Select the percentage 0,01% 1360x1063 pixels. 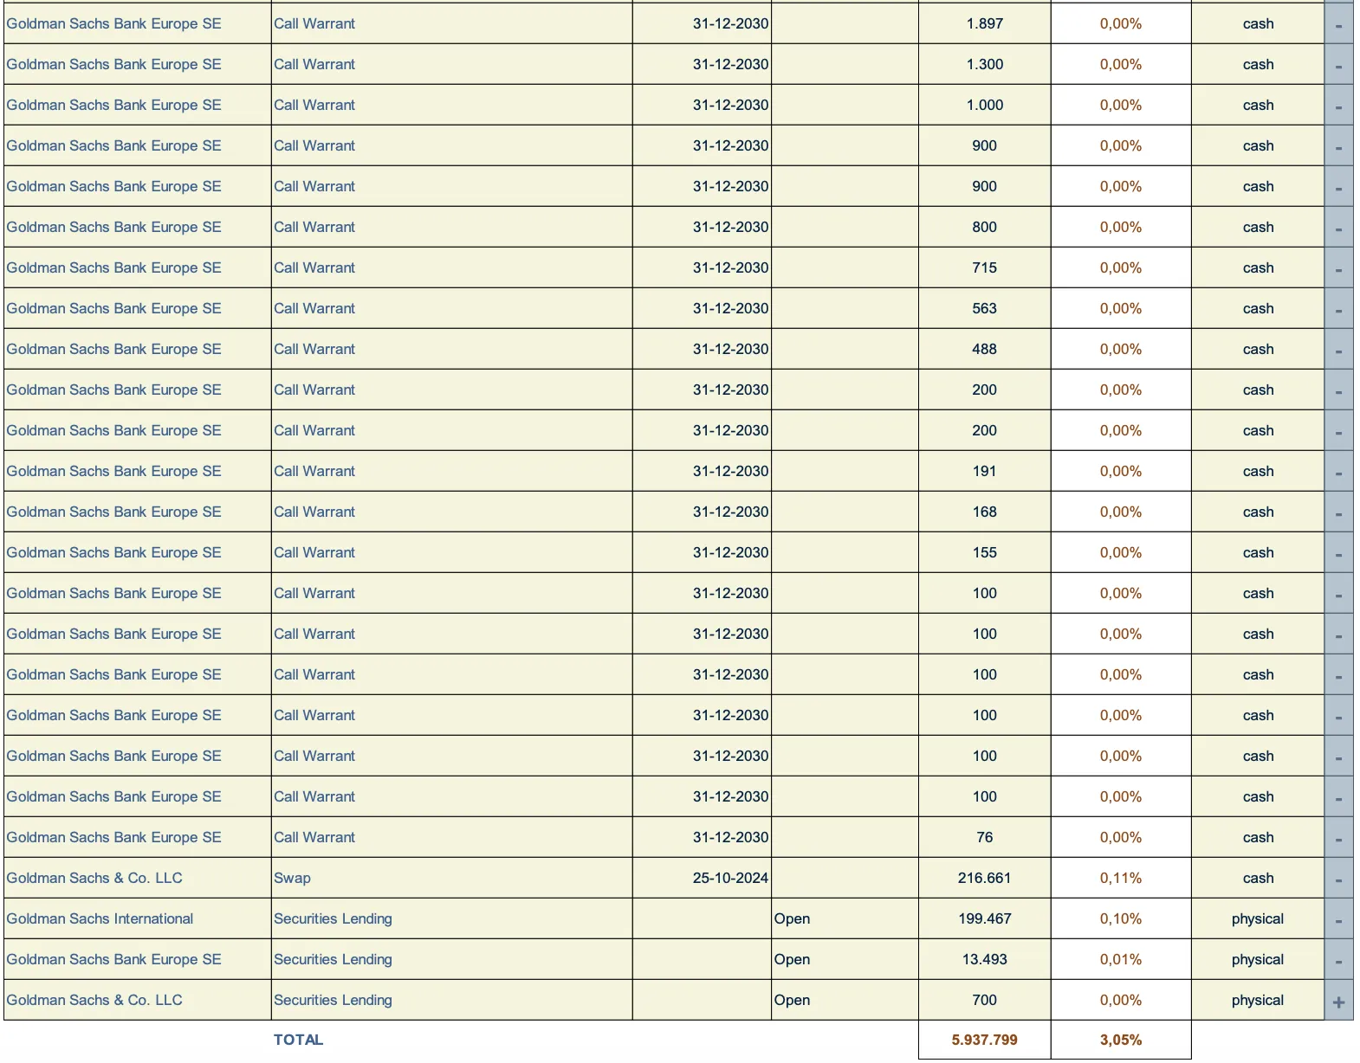tap(1121, 959)
